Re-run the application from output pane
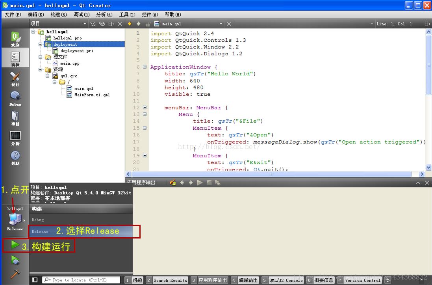 pyautogui.click(x=200, y=183)
